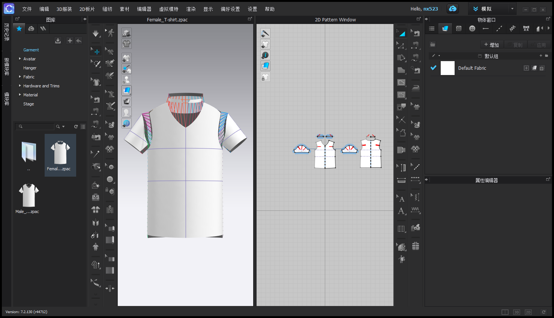Expand the Material tree item

(x=20, y=95)
